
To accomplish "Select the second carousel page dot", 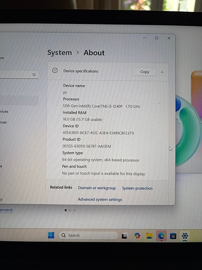I will click(70, 210).
